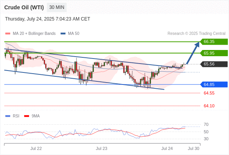
Task: Select the 65.95 green resistance tag
Action: click(214, 53)
